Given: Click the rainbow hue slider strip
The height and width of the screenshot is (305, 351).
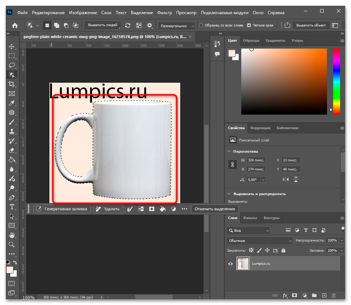Looking at the screenshot, I should click(336, 82).
